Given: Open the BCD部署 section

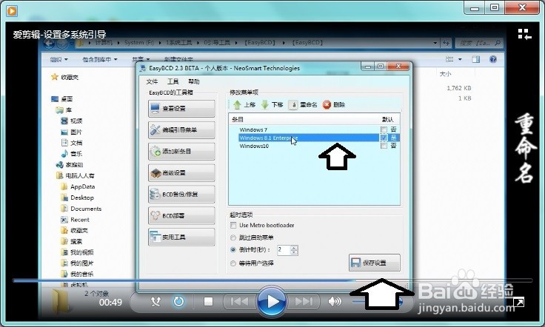Looking at the screenshot, I should coord(181,216).
